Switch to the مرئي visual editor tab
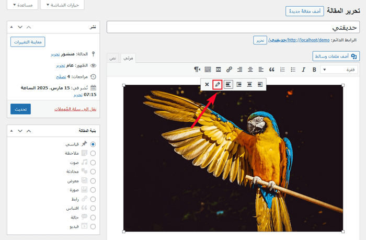This screenshot has height=240, width=366. tap(128, 58)
